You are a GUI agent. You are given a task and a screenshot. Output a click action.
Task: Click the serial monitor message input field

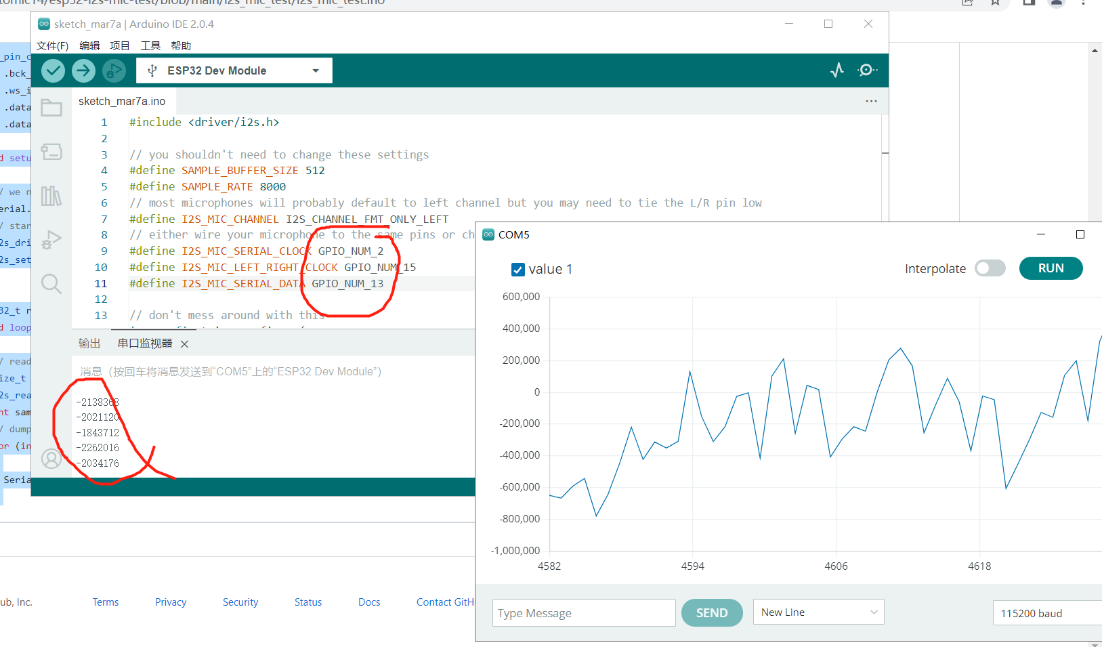[x=274, y=371]
